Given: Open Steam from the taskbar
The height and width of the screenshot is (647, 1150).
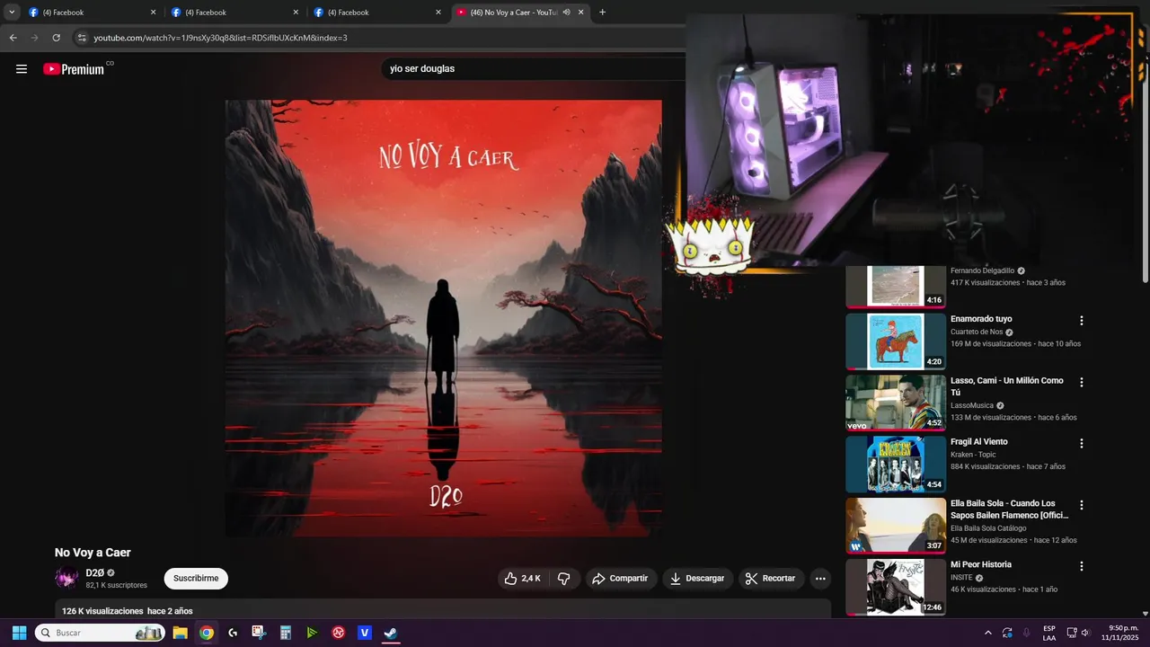Looking at the screenshot, I should 391,633.
